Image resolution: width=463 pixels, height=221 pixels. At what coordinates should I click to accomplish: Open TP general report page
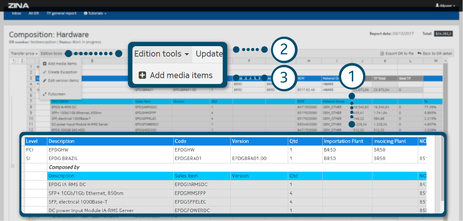(62, 13)
